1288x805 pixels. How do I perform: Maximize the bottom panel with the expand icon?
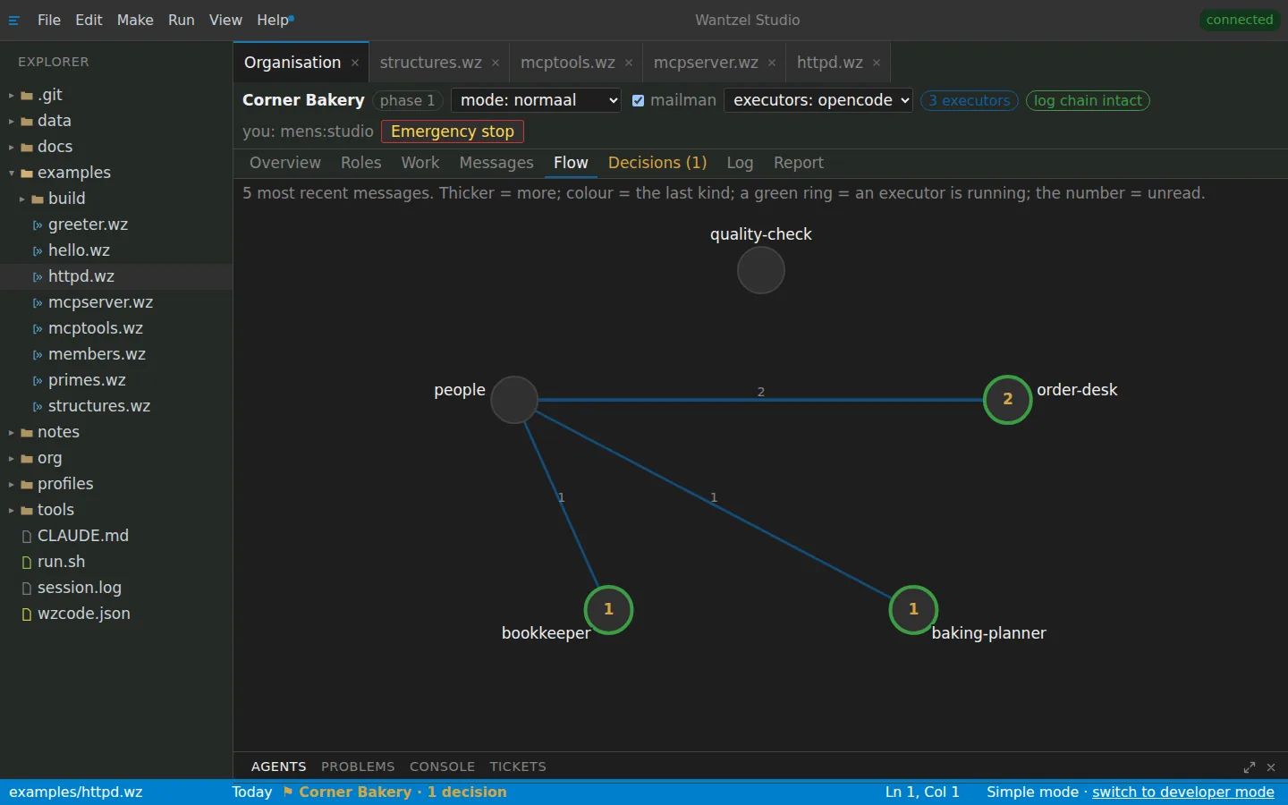pyautogui.click(x=1250, y=767)
